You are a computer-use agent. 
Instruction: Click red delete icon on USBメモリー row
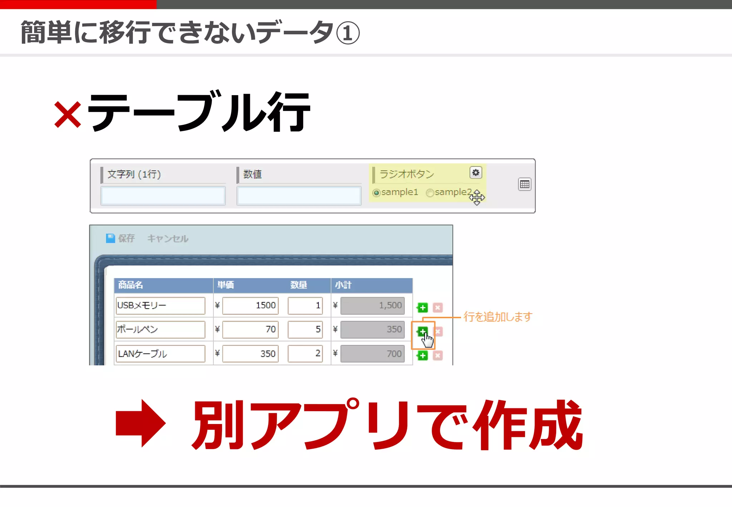437,307
